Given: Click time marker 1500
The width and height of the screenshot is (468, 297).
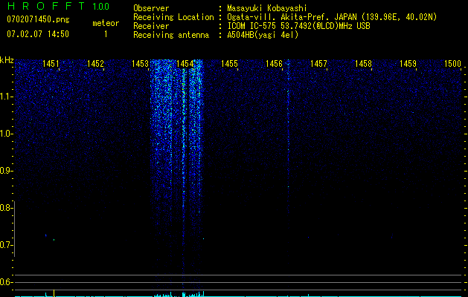Looking at the screenshot, I should [x=453, y=64].
